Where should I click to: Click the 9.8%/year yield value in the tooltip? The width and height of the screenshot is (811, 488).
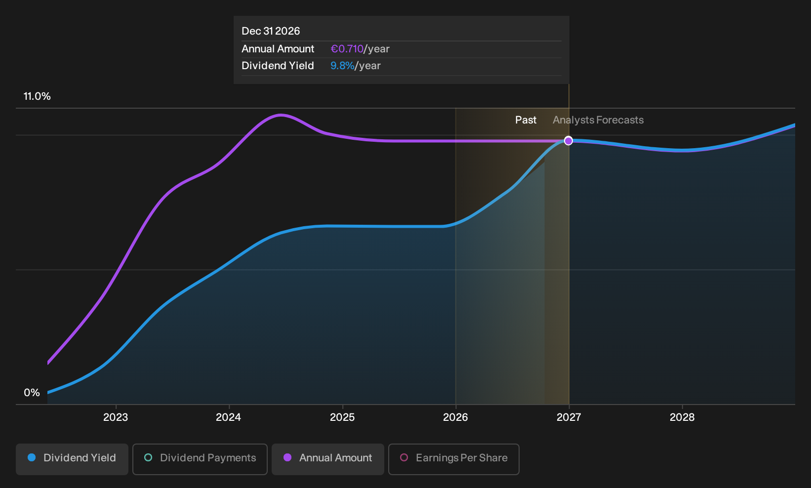pyautogui.click(x=356, y=66)
